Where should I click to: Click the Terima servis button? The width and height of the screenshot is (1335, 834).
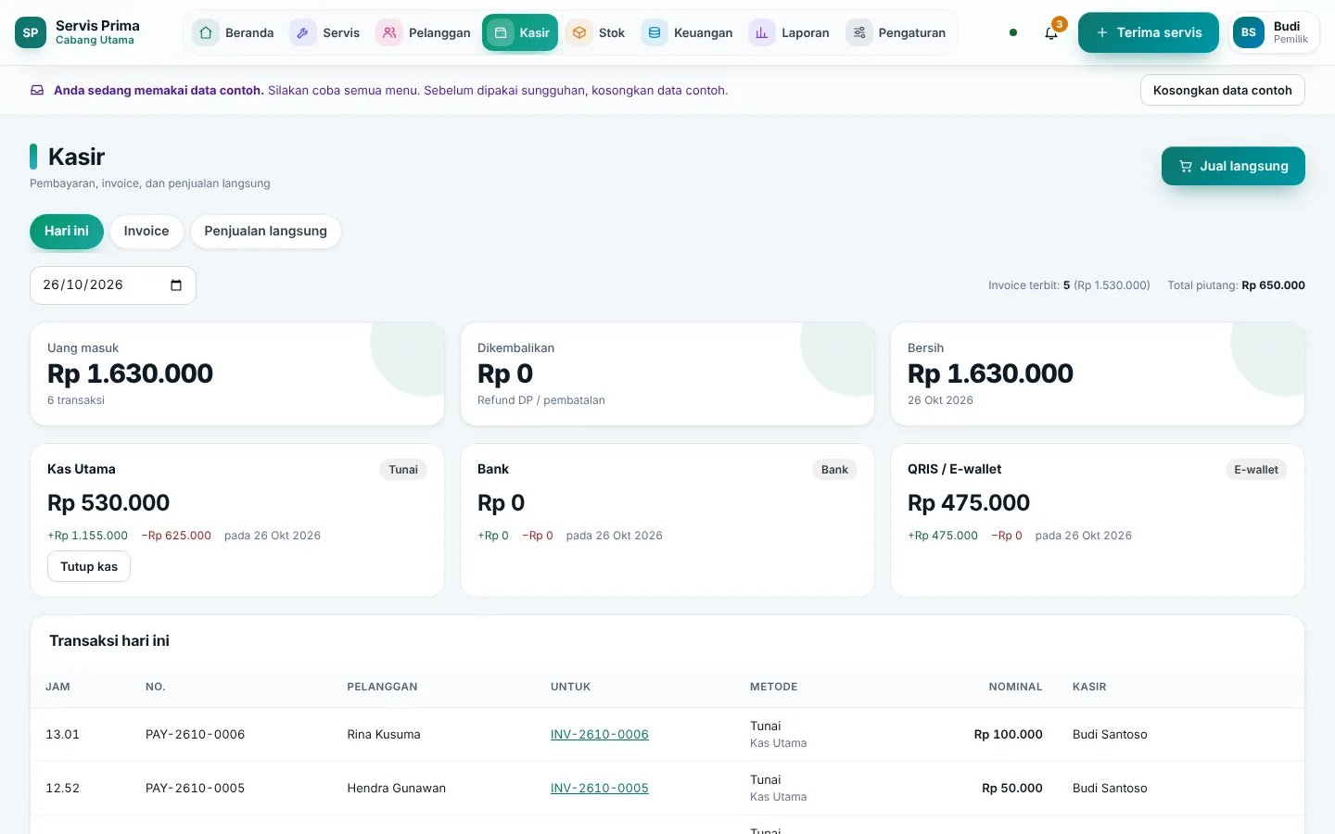coord(1149,32)
